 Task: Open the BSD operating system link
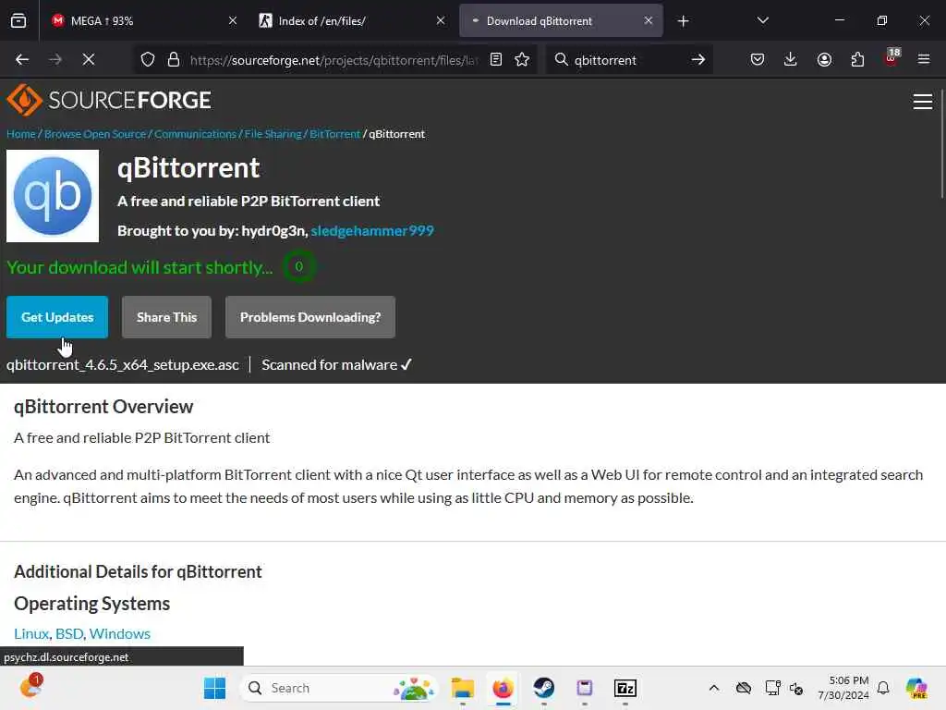point(69,633)
